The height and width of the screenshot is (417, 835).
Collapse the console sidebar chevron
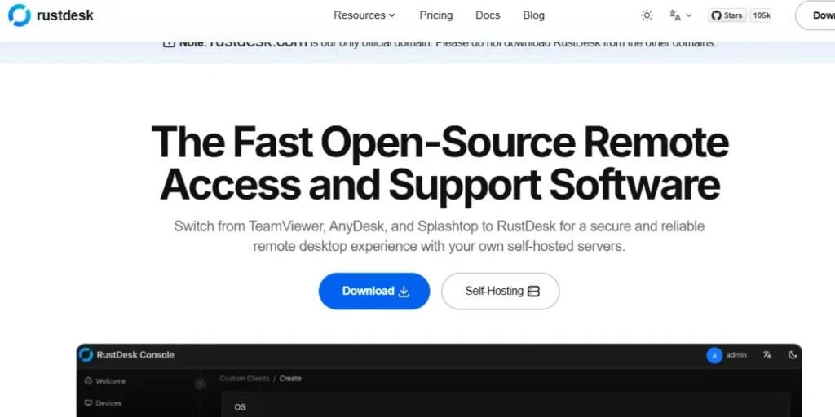(201, 384)
